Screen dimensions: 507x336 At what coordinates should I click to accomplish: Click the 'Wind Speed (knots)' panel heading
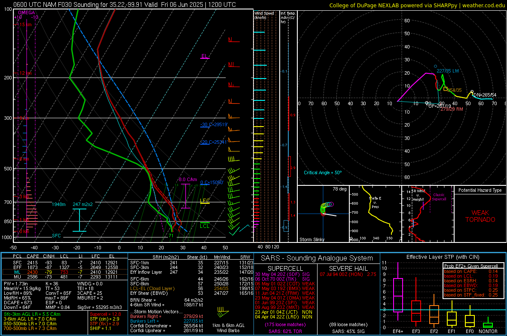[x=264, y=15]
